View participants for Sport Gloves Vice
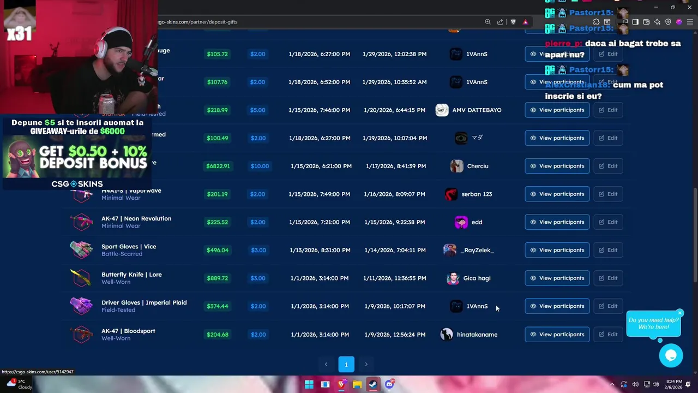This screenshot has width=698, height=393. [x=557, y=250]
